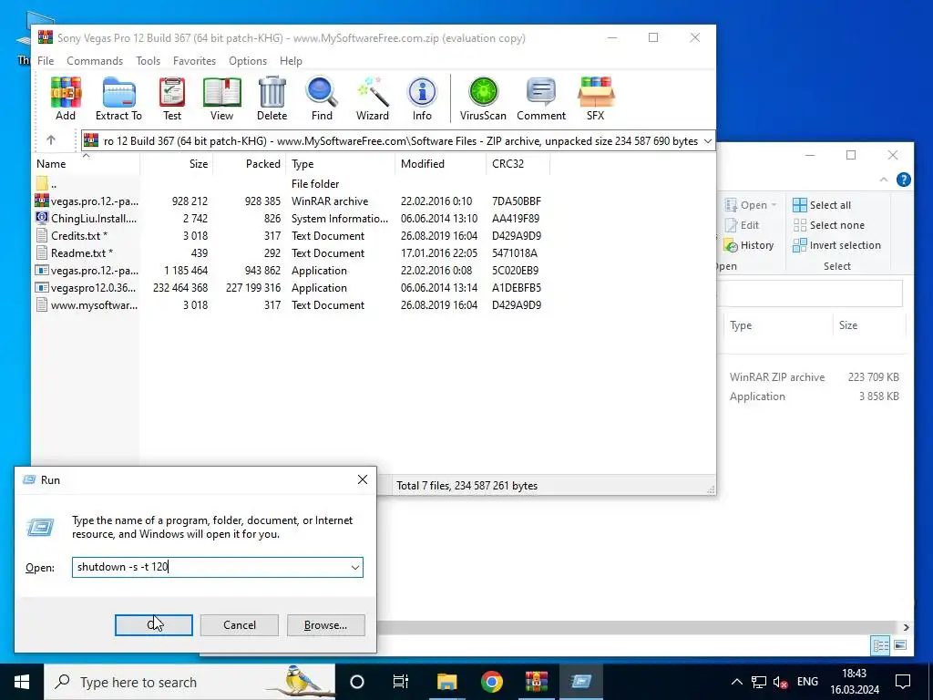Screen dimensions: 933x700
Task: Click the Extract To toolbar icon
Action: point(118,98)
